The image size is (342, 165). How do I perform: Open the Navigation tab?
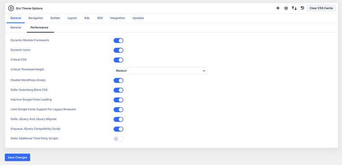point(36,18)
